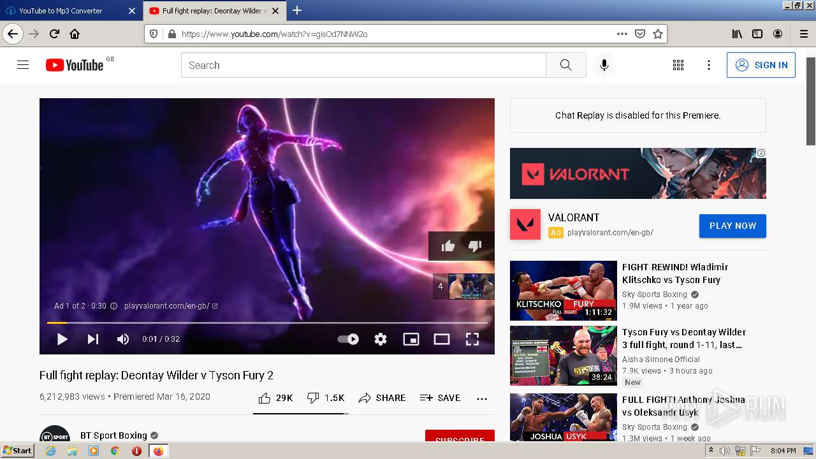The image size is (816, 459).
Task: Open tracking protection shield icon
Action: tap(154, 34)
